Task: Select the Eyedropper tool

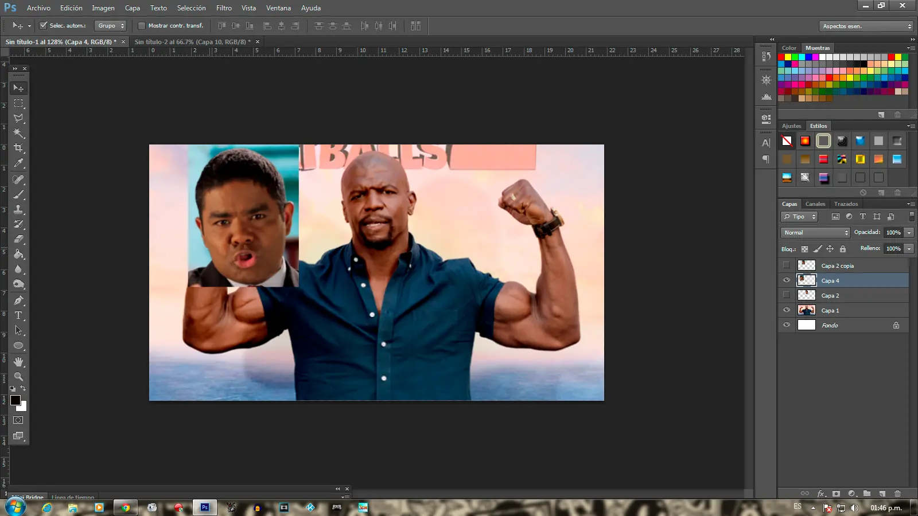Action: [x=18, y=163]
